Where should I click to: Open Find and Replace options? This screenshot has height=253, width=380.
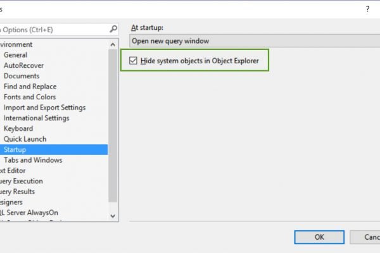(x=30, y=87)
